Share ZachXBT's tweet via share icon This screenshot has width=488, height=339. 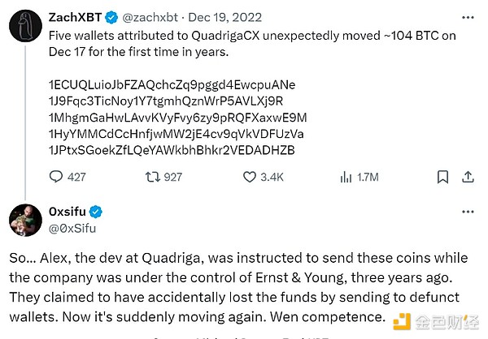(x=469, y=176)
